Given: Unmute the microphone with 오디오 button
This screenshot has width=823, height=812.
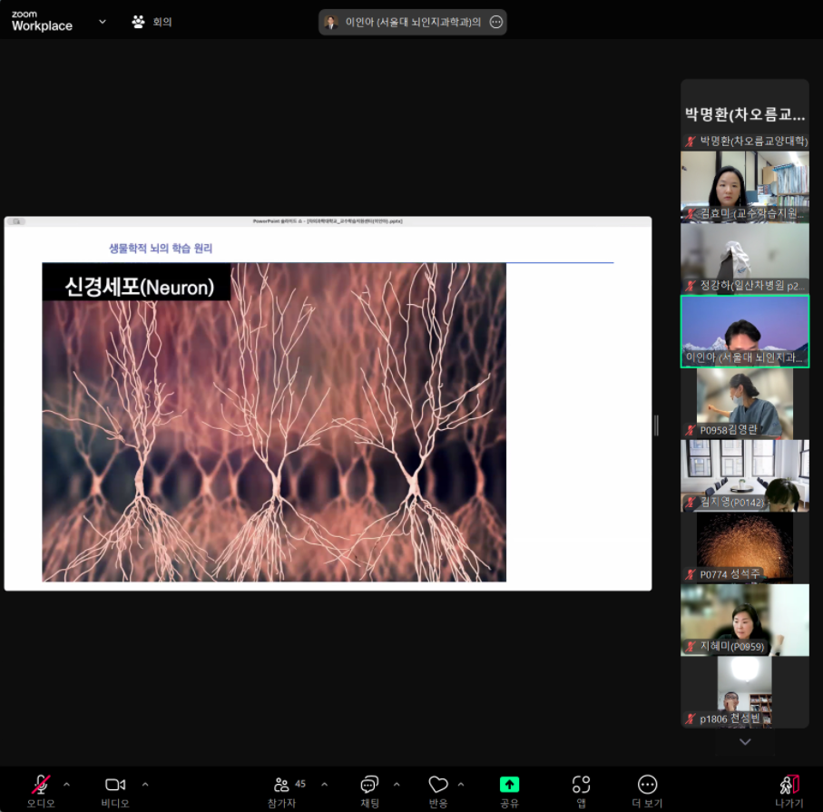Looking at the screenshot, I should (41, 785).
